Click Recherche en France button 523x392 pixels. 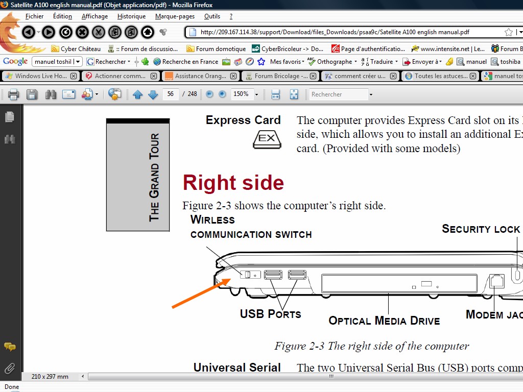tap(186, 62)
